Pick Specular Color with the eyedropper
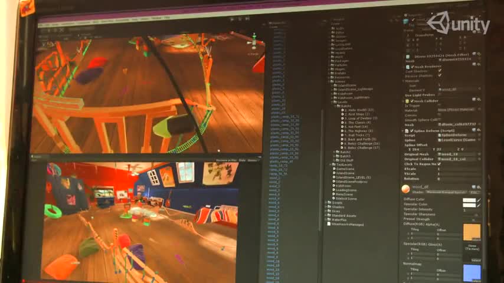The height and width of the screenshot is (283, 504). point(479,205)
